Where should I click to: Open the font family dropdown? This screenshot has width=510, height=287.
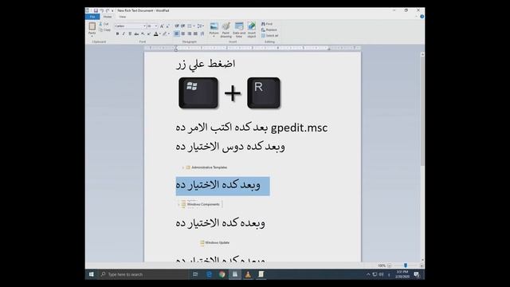(x=144, y=26)
